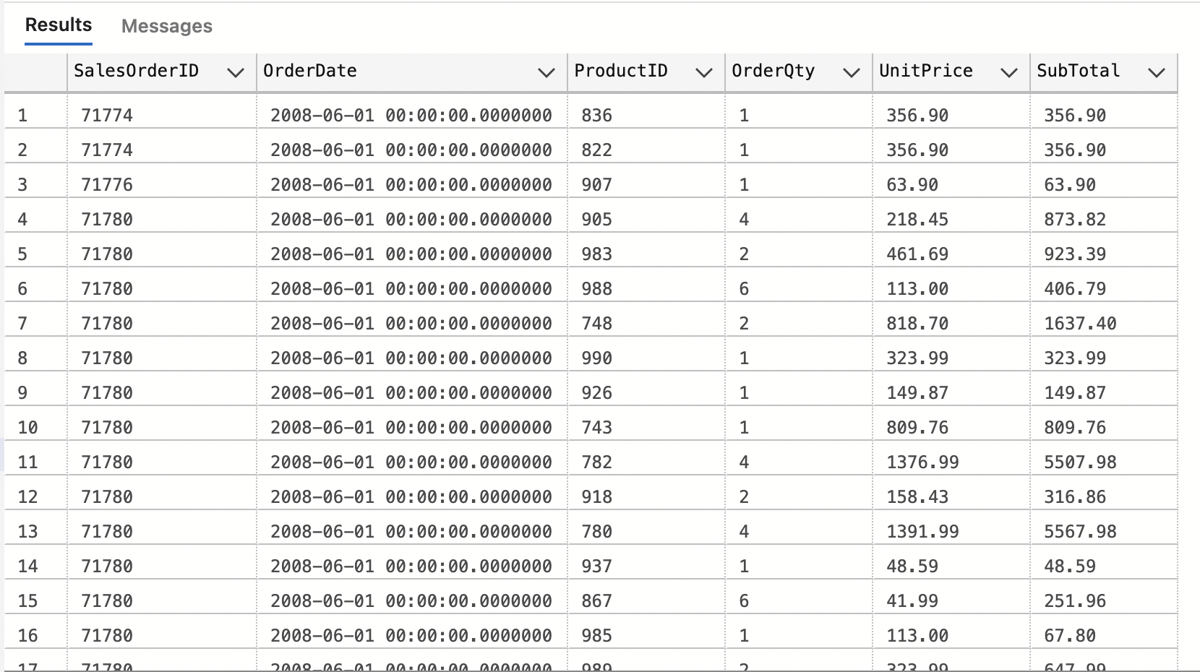Expand OrderQty column filter chevron

[851, 72]
